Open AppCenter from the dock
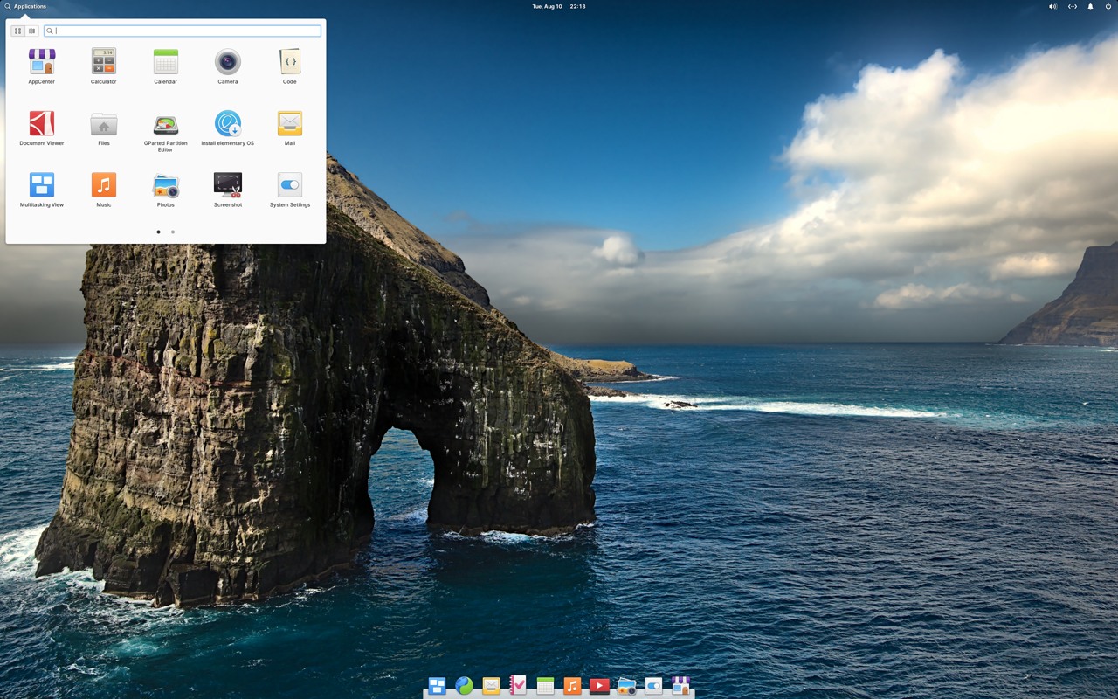 [x=680, y=686]
